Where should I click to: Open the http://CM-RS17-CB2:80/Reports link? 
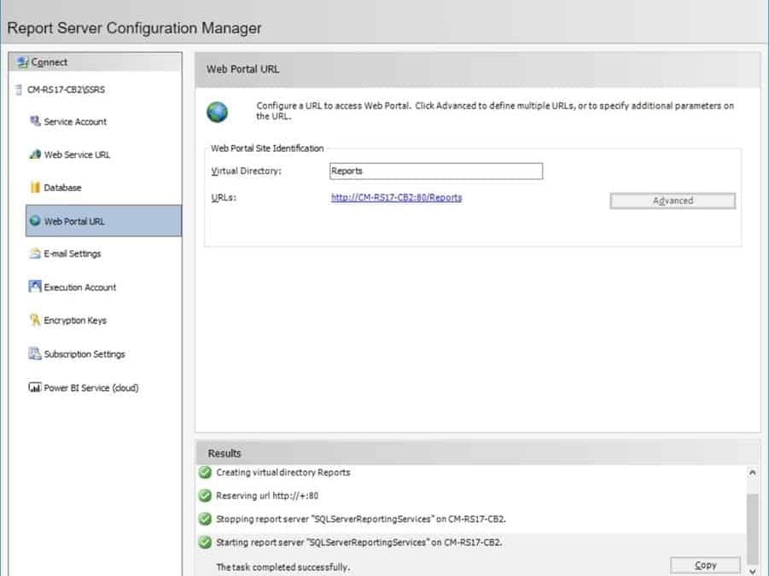[x=396, y=198]
